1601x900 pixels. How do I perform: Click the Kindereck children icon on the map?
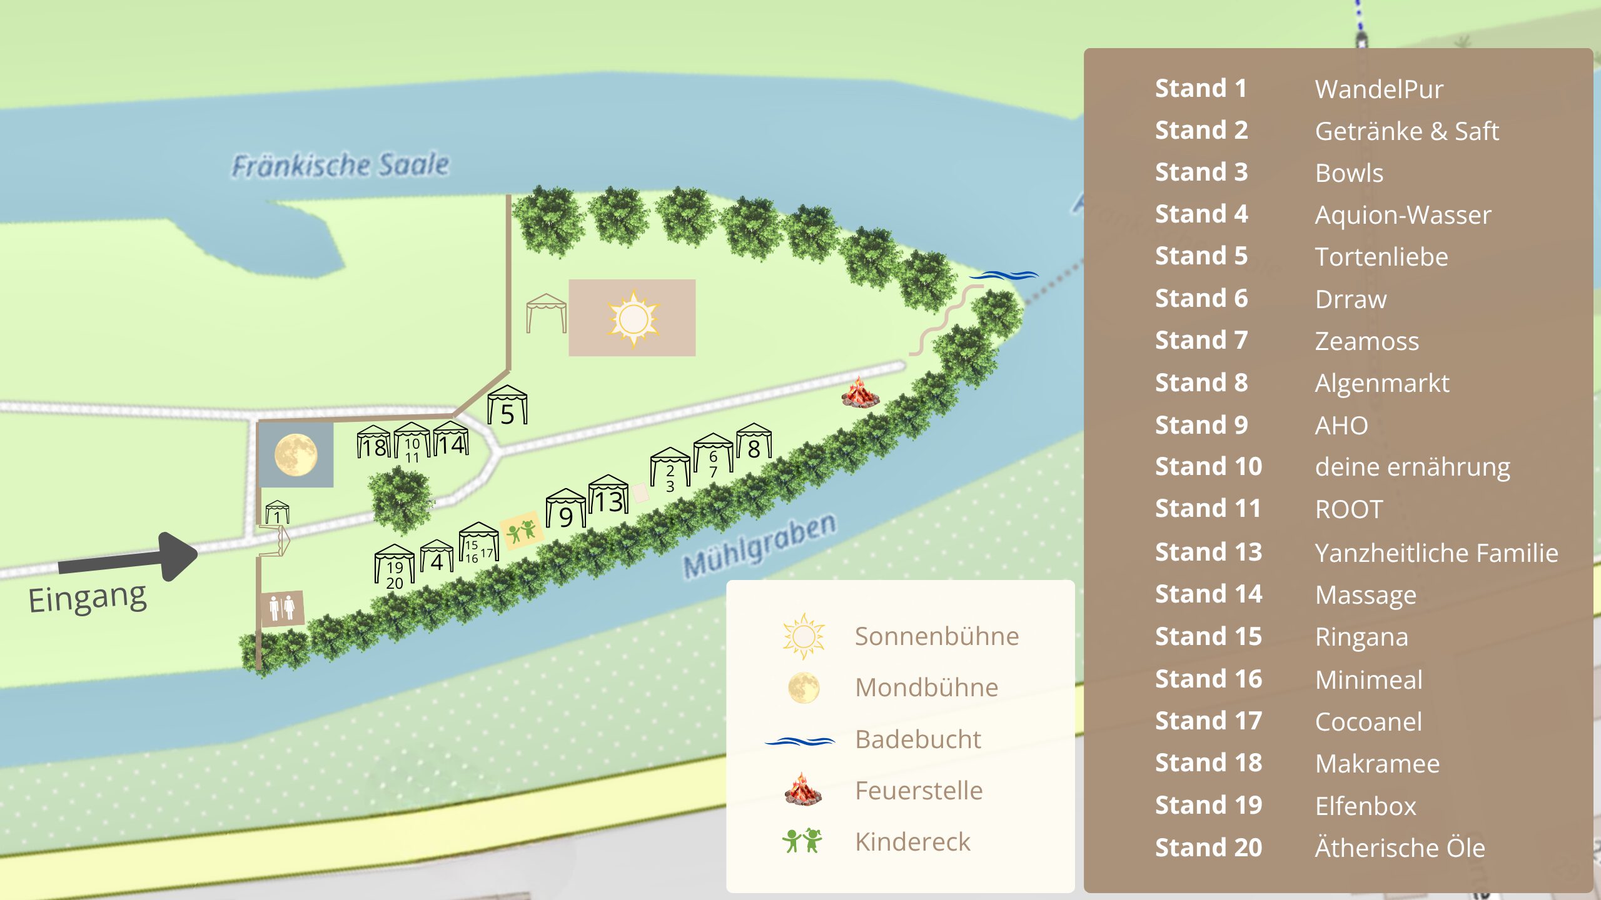coord(521,531)
